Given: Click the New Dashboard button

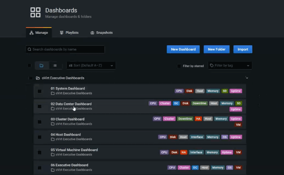Looking at the screenshot, I should coord(183,49).
